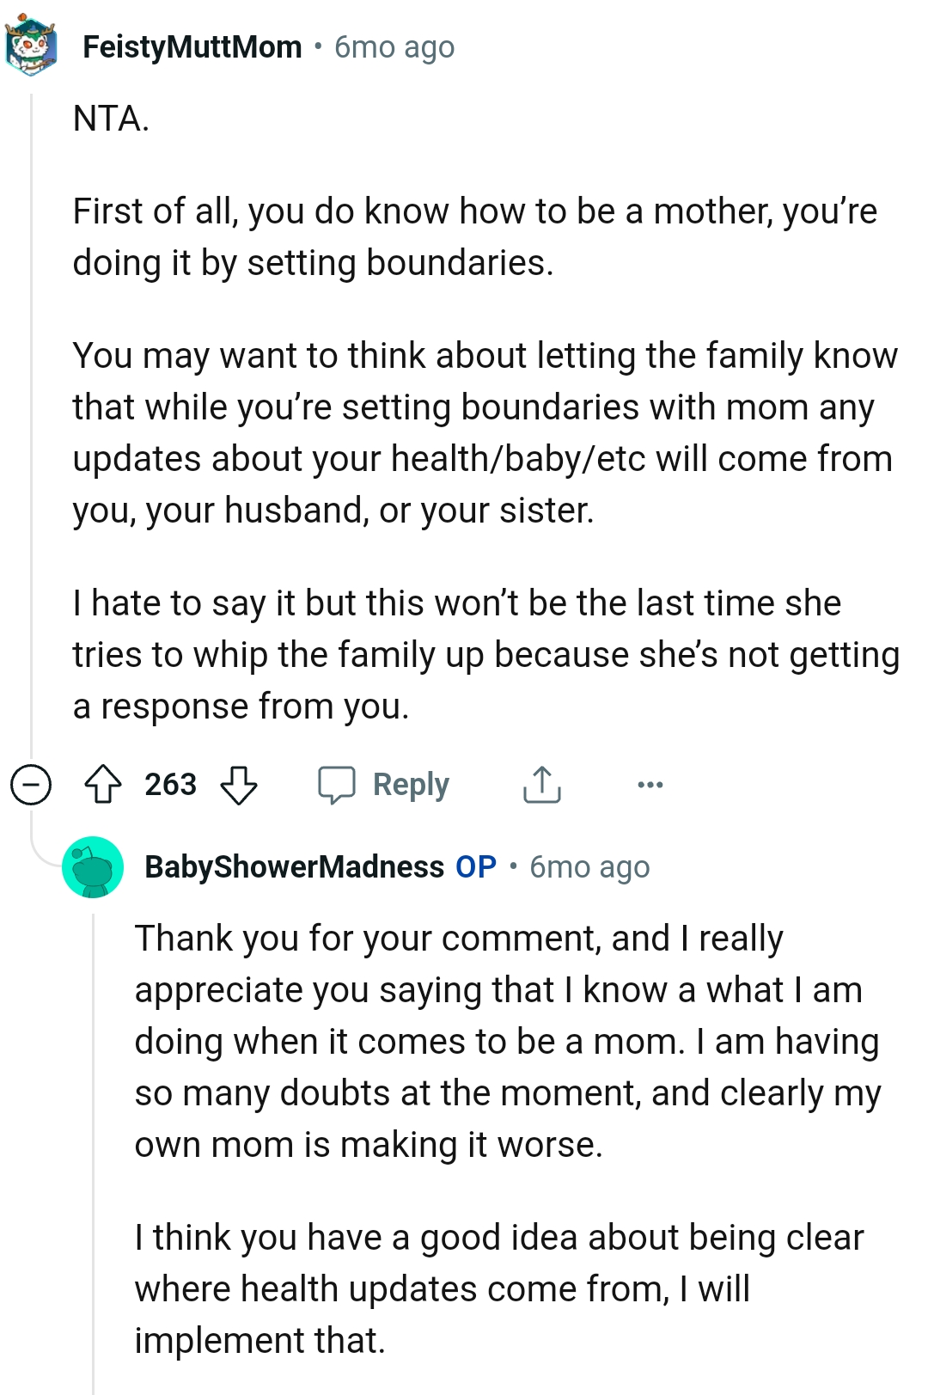This screenshot has width=928, height=1395.
Task: Expand the three-dot more options
Action: tap(650, 784)
